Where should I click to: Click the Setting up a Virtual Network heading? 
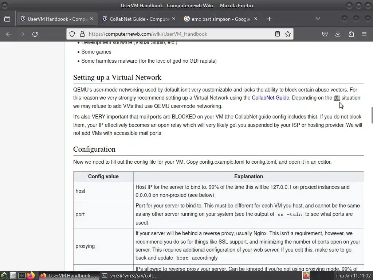pyautogui.click(x=117, y=77)
